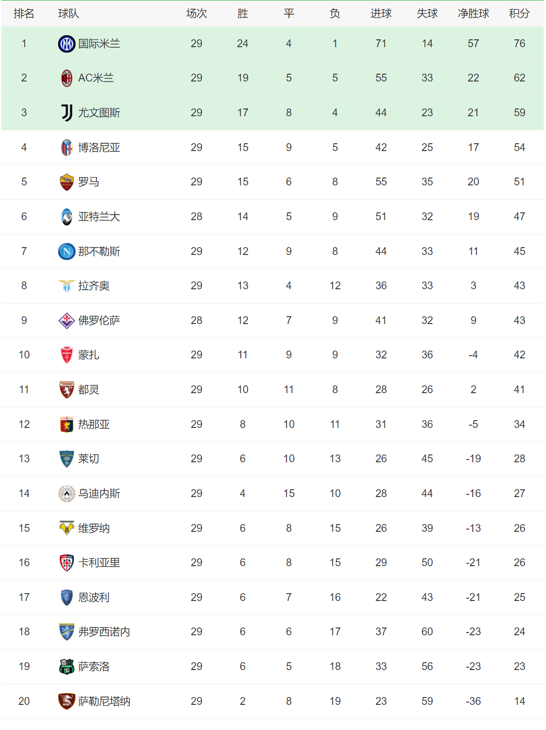Open the 亚特兰大 team link

tap(99, 216)
